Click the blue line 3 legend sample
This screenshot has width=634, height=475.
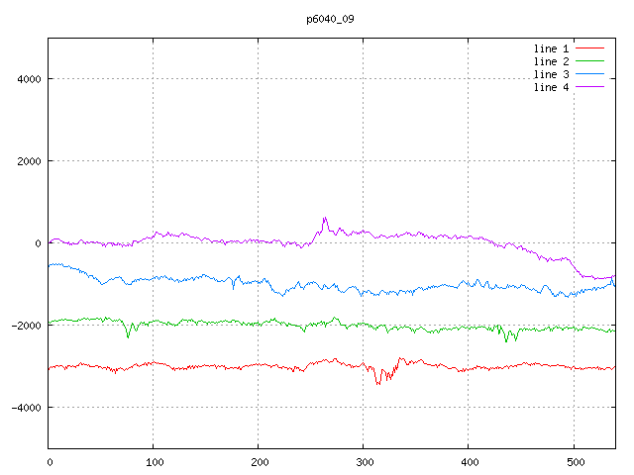click(589, 74)
